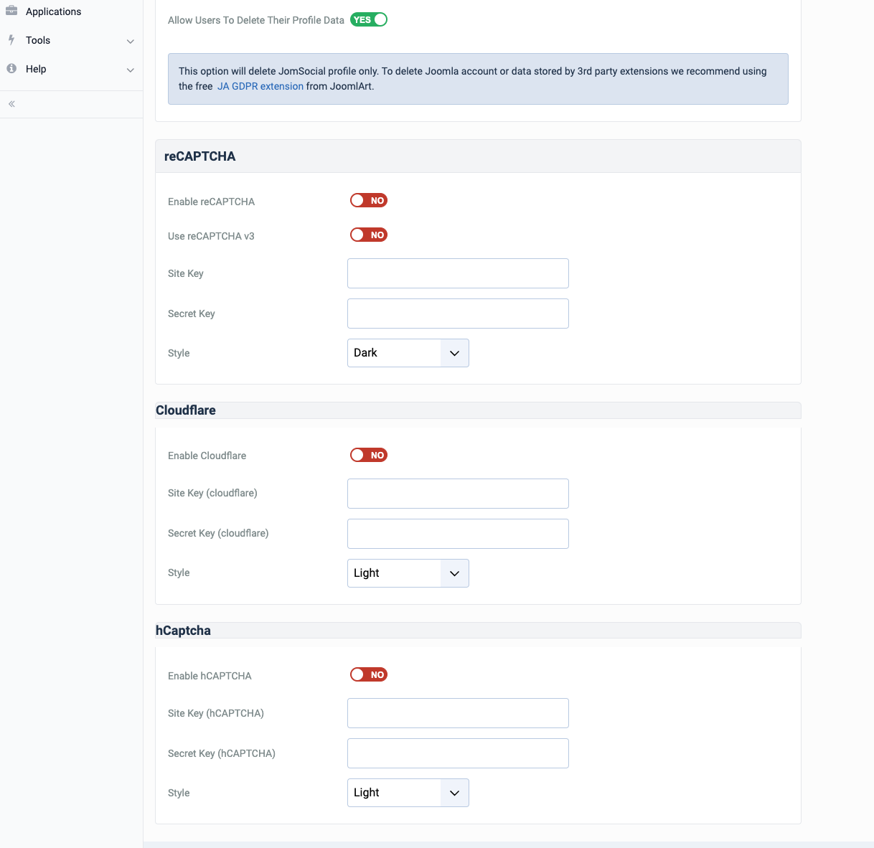Collapse sidebar using double-chevron icon
The width and height of the screenshot is (874, 848).
[11, 104]
